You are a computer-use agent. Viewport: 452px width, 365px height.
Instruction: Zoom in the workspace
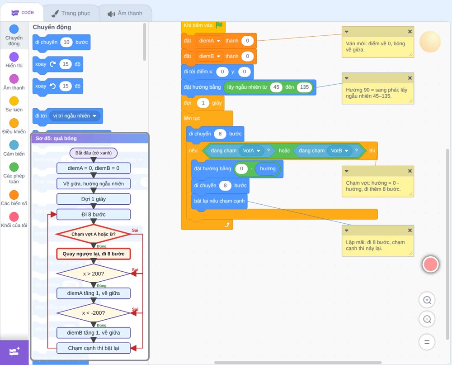(x=427, y=300)
